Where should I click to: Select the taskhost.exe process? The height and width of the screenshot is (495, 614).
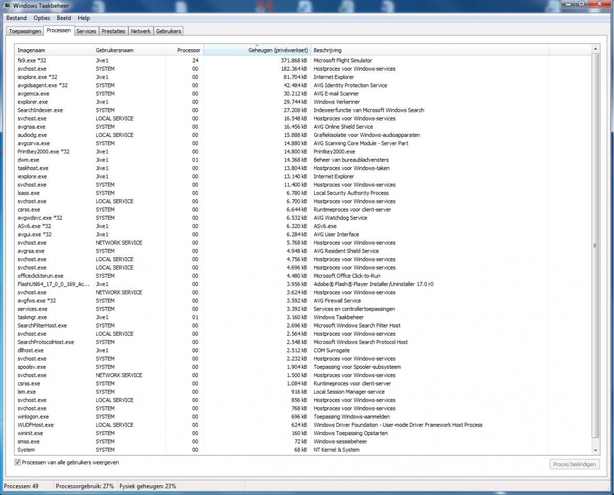coord(303,168)
